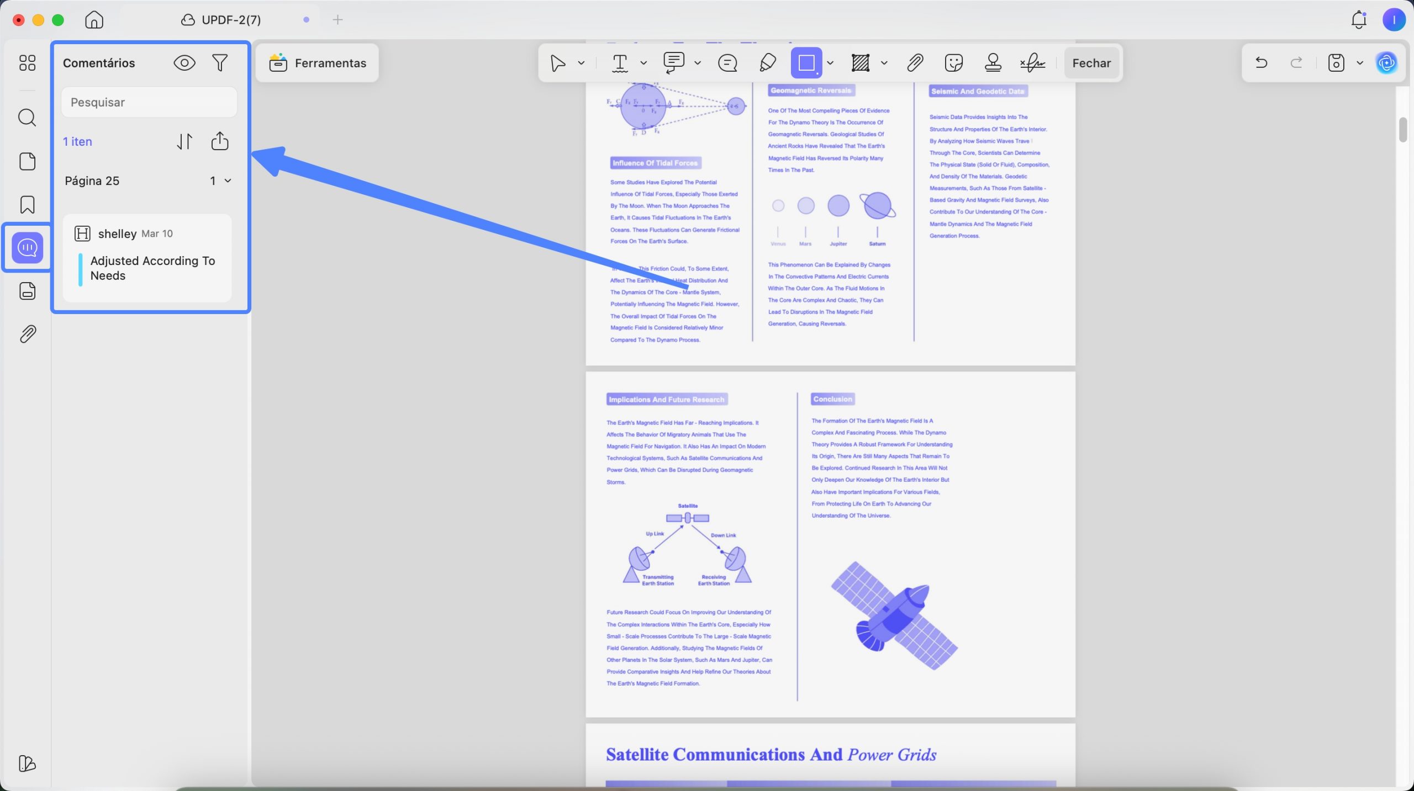The width and height of the screenshot is (1414, 791).
Task: Click the 'Satellite Communications And Power Grids' title
Action: pos(771,755)
